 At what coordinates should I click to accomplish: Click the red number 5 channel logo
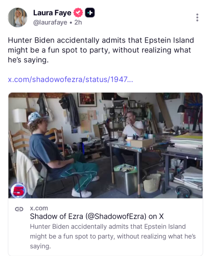(18, 191)
